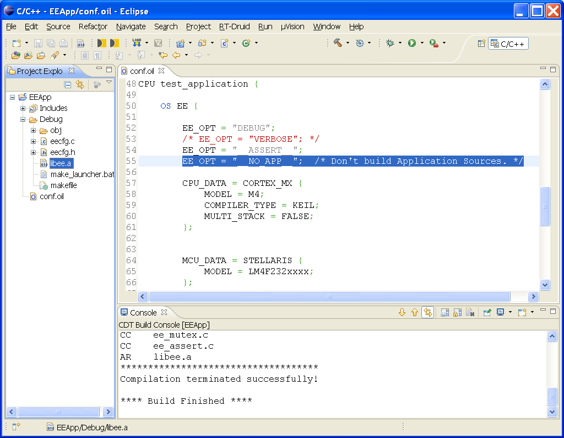Click the Console vertical scrollbar thumb

coord(552,396)
